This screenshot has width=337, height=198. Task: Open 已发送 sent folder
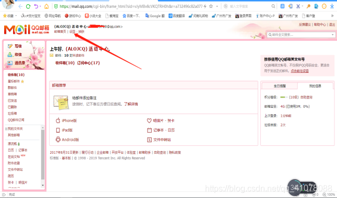pos(12,101)
